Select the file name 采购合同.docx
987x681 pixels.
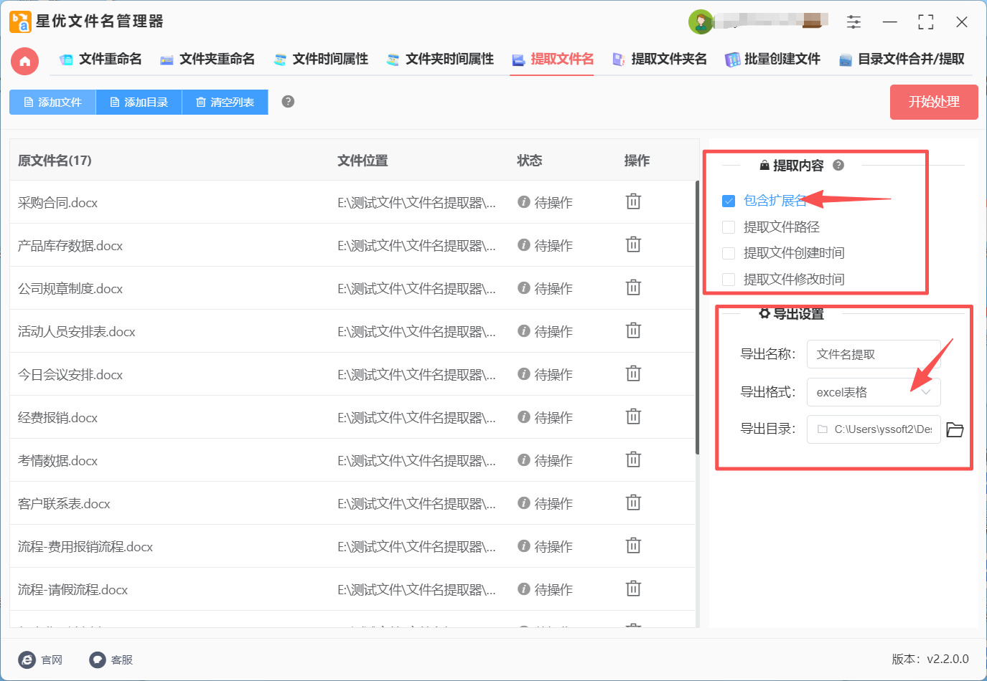point(57,203)
